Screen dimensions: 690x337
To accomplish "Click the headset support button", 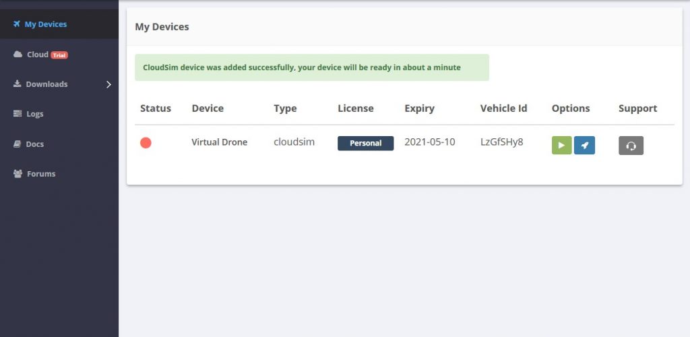I will pyautogui.click(x=631, y=146).
